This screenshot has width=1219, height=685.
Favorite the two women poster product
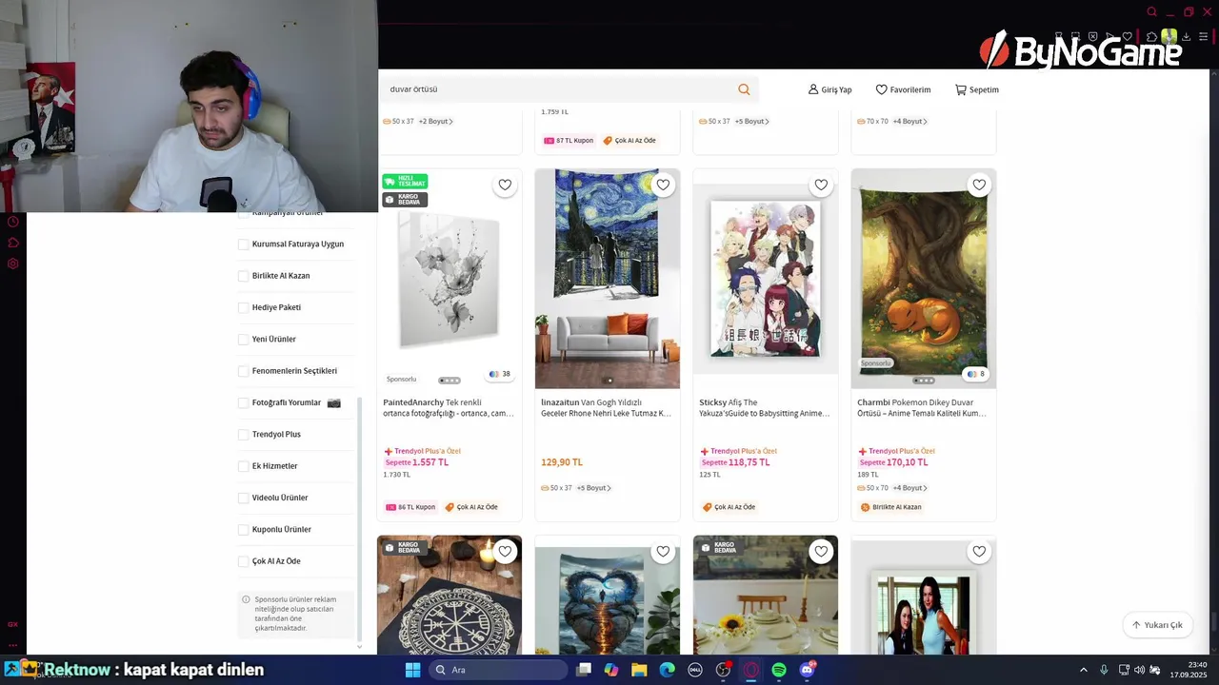pyautogui.click(x=979, y=551)
